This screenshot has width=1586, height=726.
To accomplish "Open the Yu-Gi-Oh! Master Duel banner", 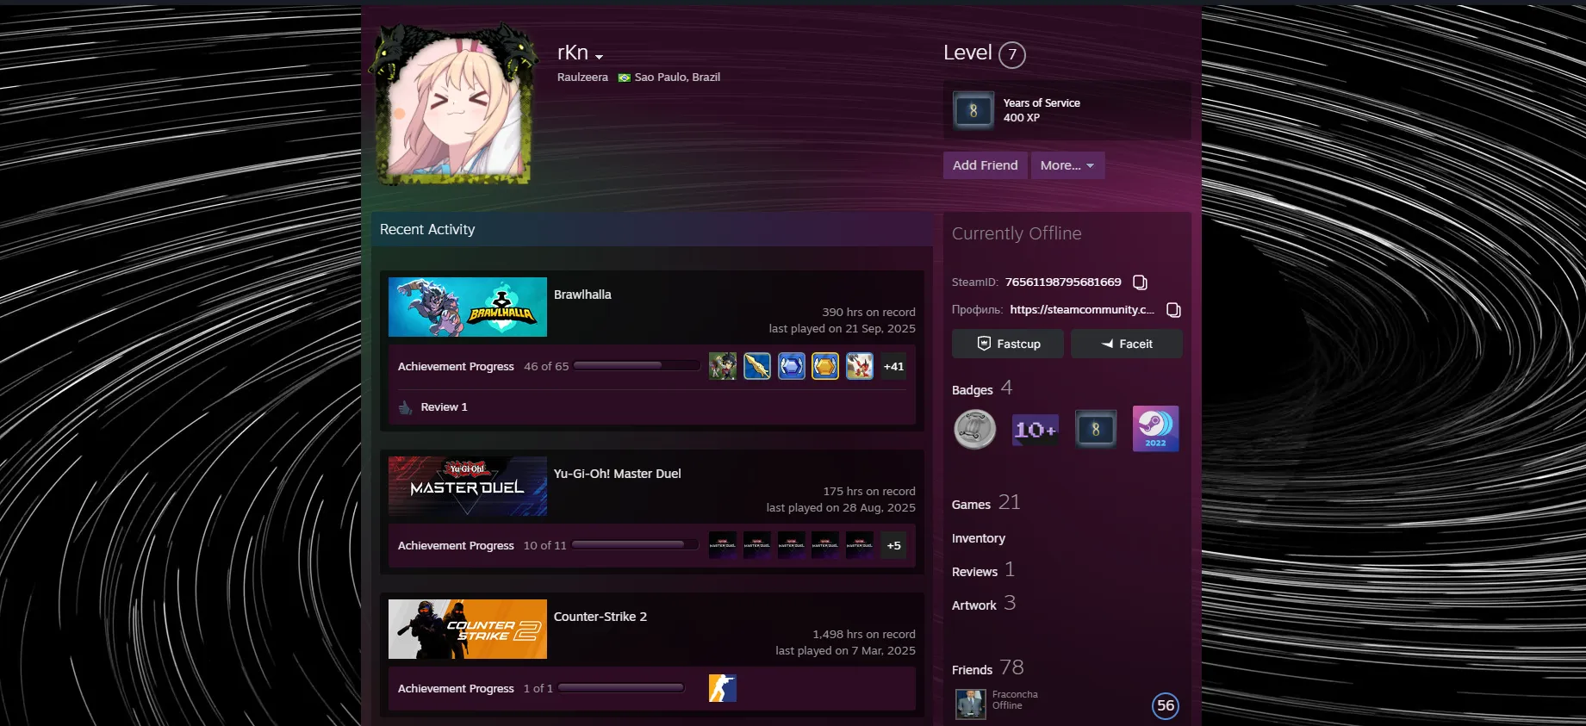I will click(x=468, y=486).
